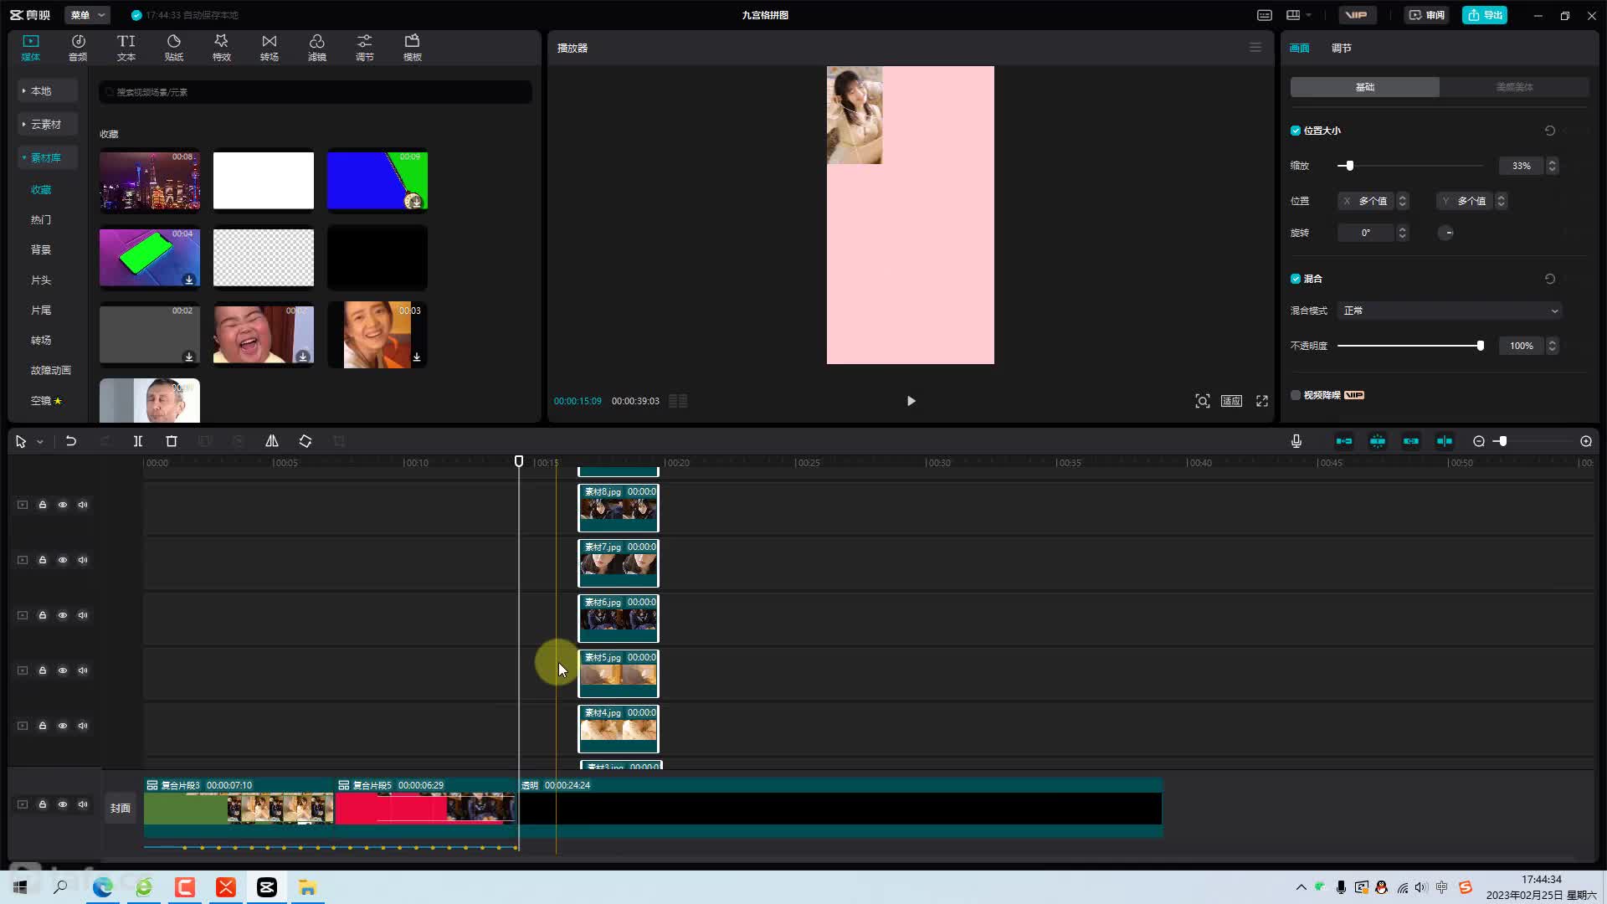Reset 混合 settings with reset arrow
1607x904 pixels.
1550,279
